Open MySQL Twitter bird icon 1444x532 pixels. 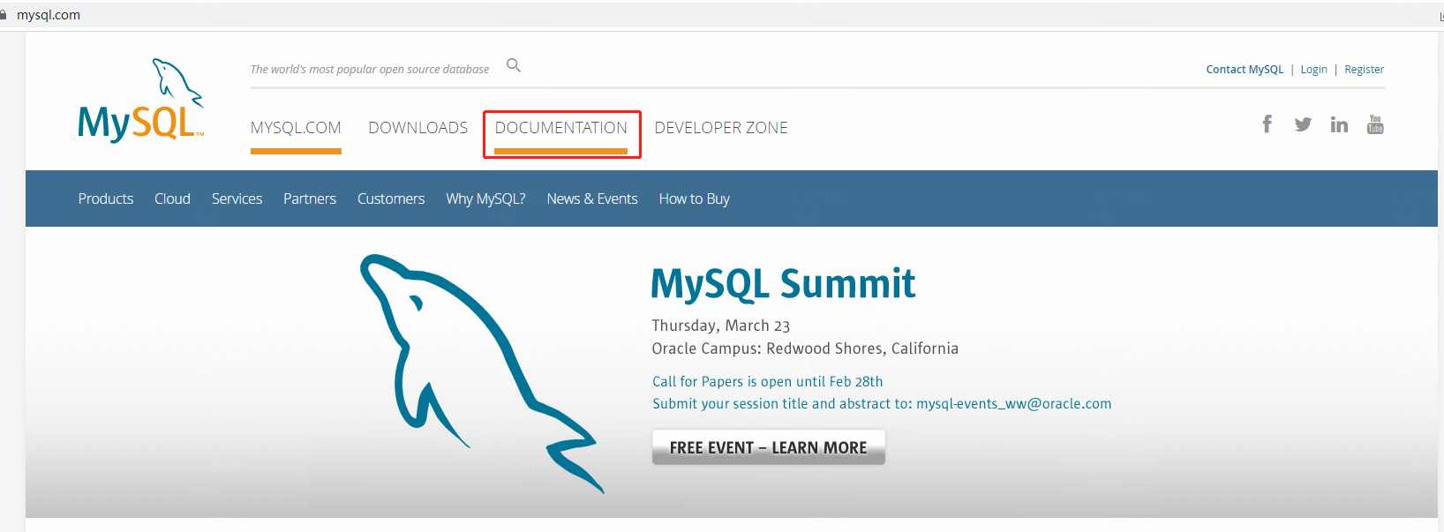pyautogui.click(x=1303, y=124)
